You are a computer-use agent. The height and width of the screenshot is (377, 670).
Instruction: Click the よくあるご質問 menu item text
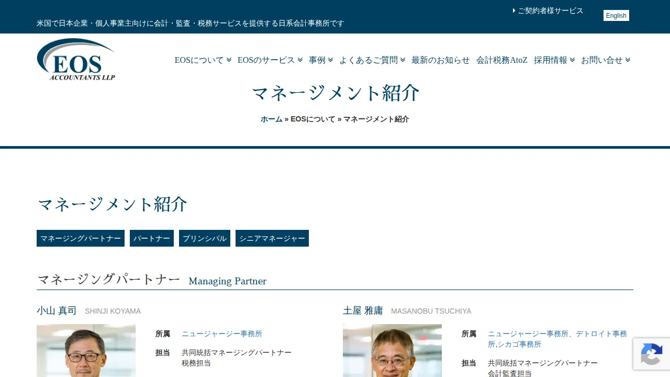click(x=368, y=60)
